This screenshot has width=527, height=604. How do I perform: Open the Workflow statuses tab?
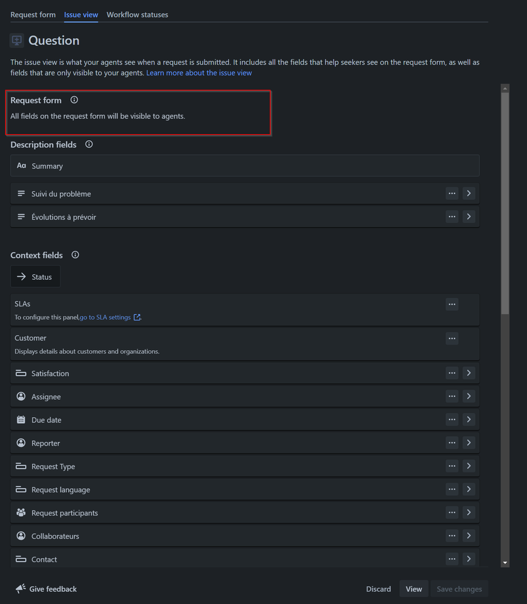pos(137,15)
